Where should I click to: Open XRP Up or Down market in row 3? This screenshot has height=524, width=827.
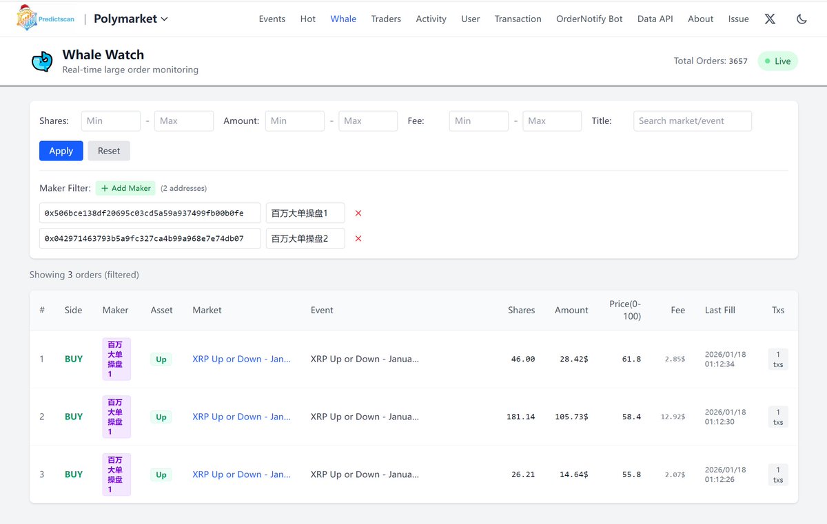[x=241, y=474]
